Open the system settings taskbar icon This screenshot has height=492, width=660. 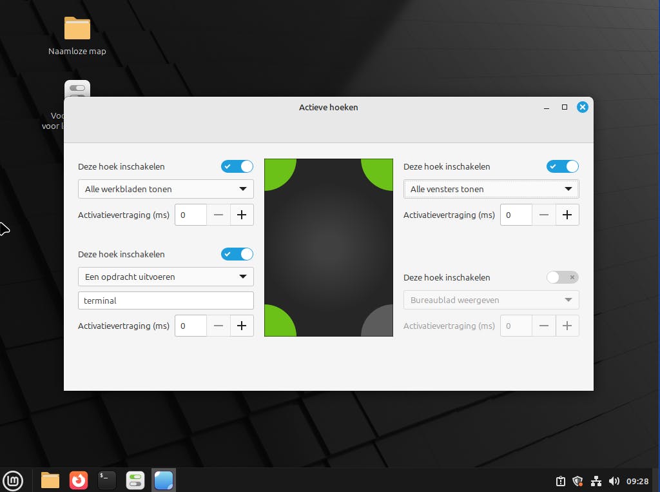tap(135, 480)
